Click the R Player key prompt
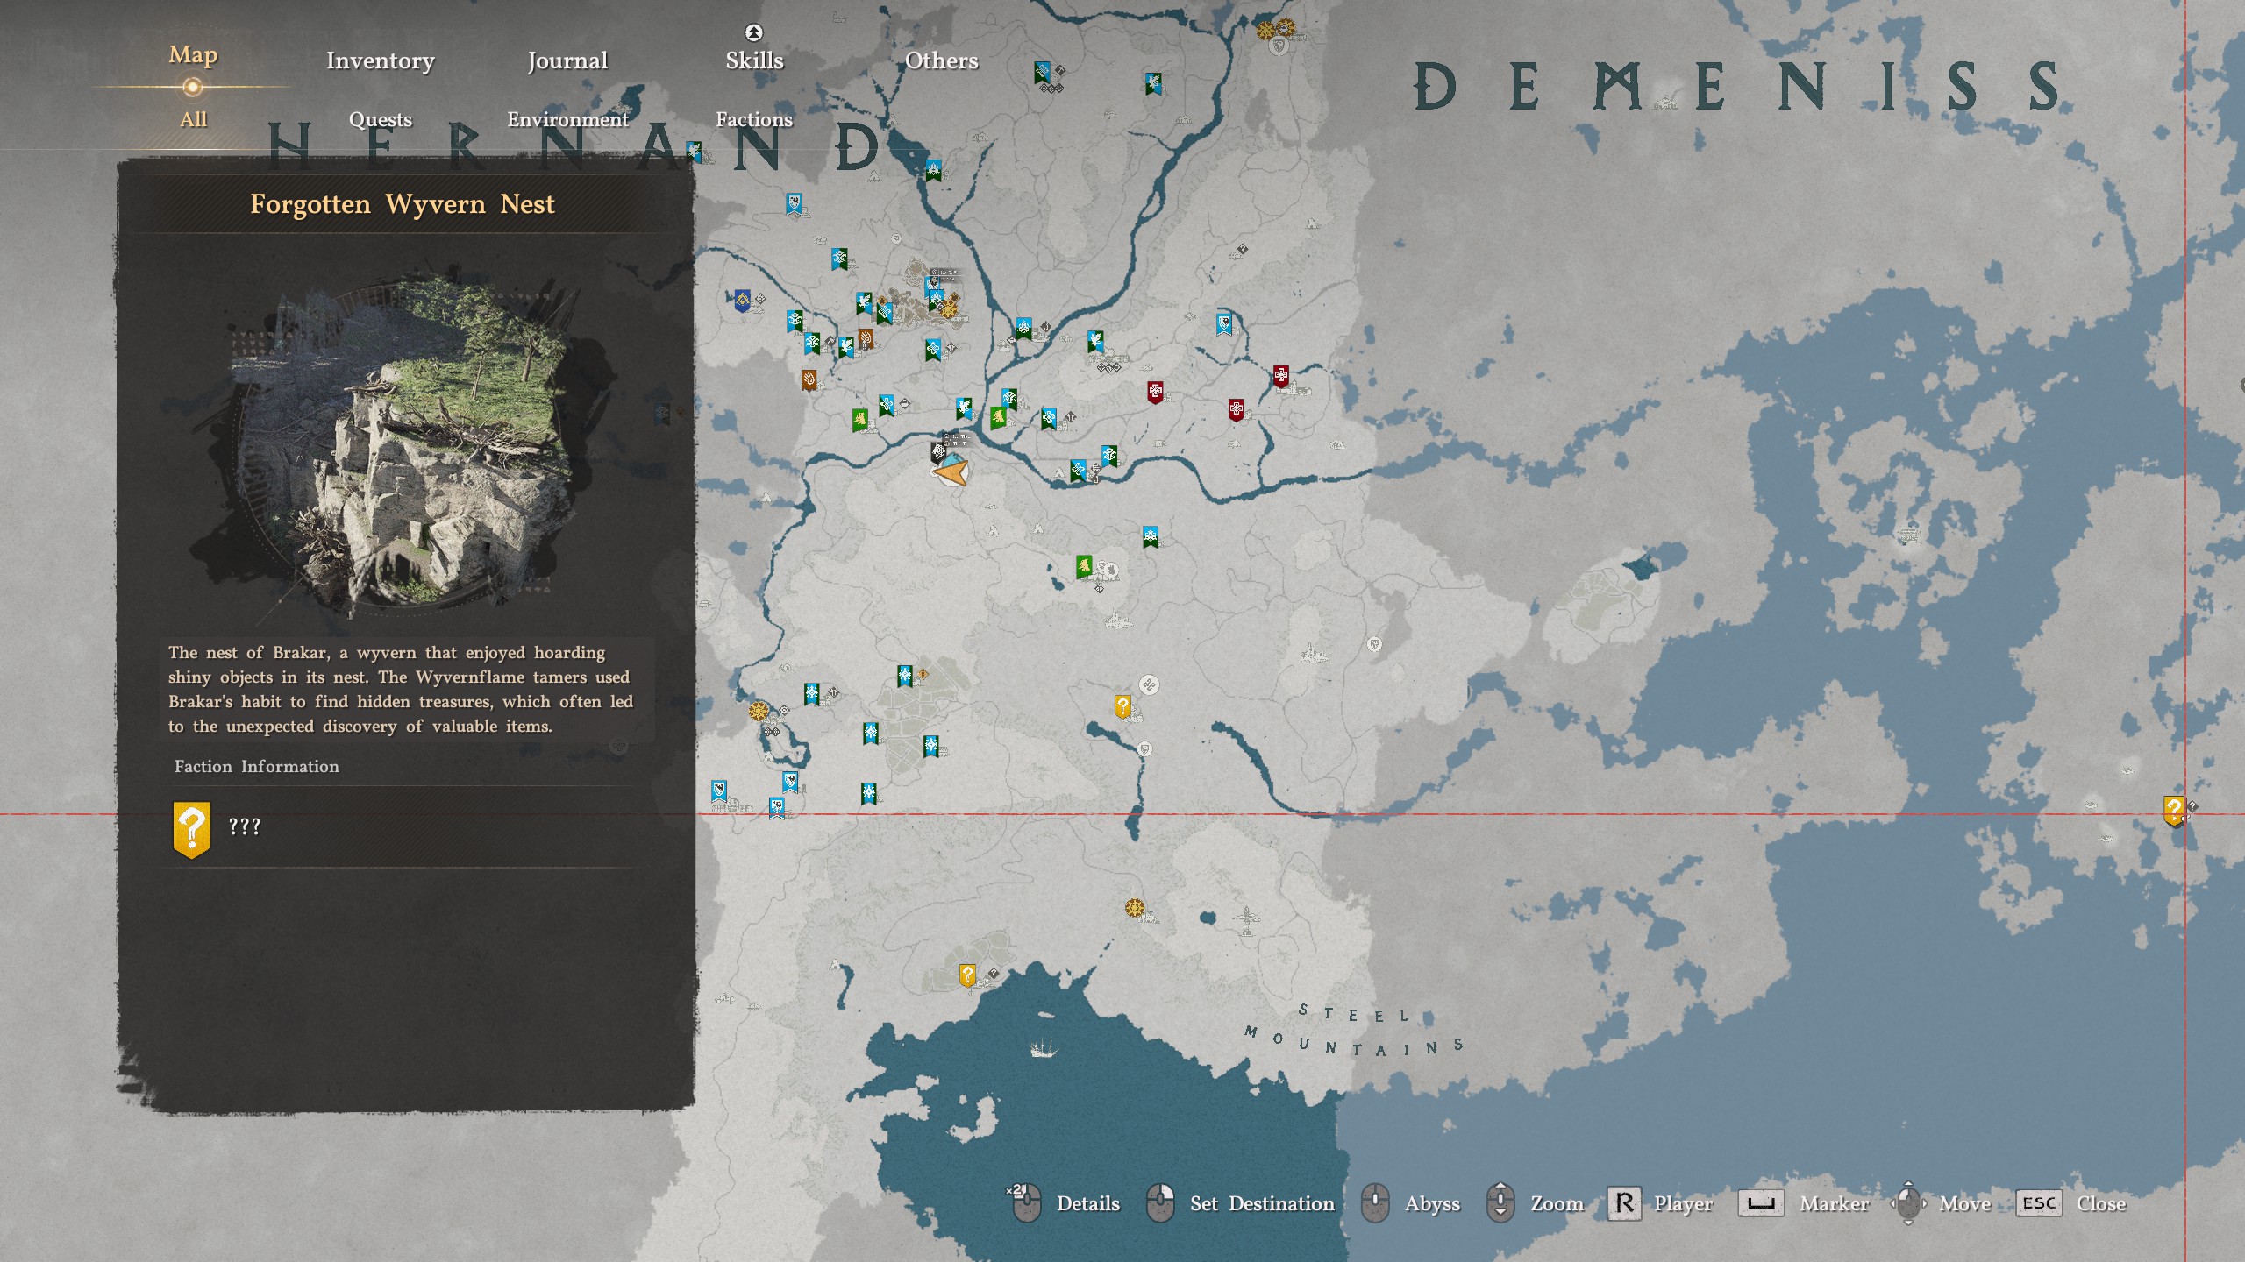This screenshot has height=1262, width=2245. tap(1624, 1203)
